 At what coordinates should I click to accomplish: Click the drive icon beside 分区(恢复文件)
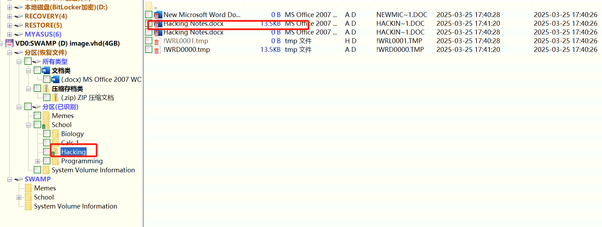click(x=19, y=53)
